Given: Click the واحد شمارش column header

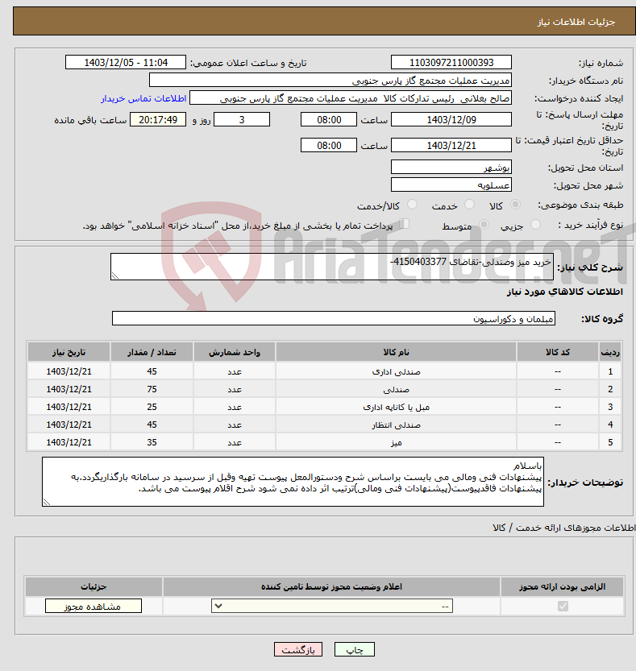Looking at the screenshot, I should click(x=235, y=352).
